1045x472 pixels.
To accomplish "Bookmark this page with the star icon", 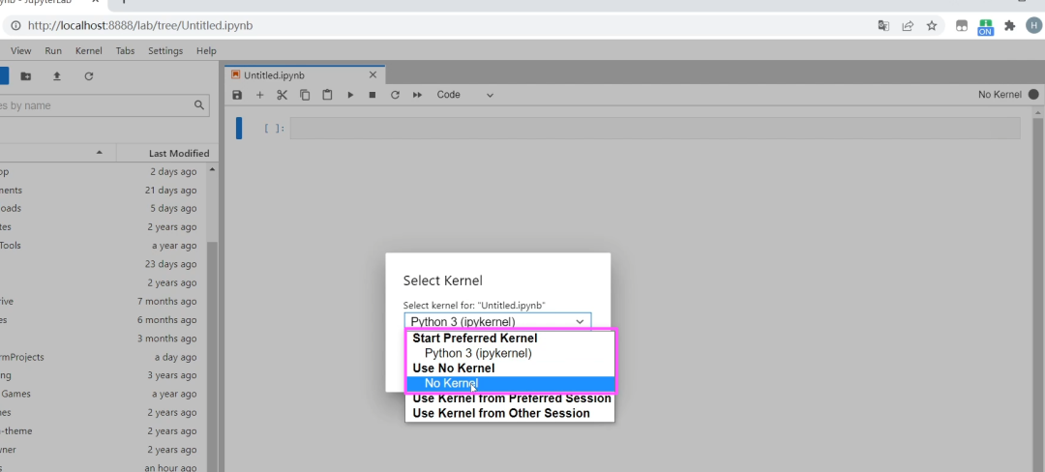I will pyautogui.click(x=932, y=26).
